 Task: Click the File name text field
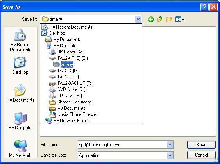123,144
